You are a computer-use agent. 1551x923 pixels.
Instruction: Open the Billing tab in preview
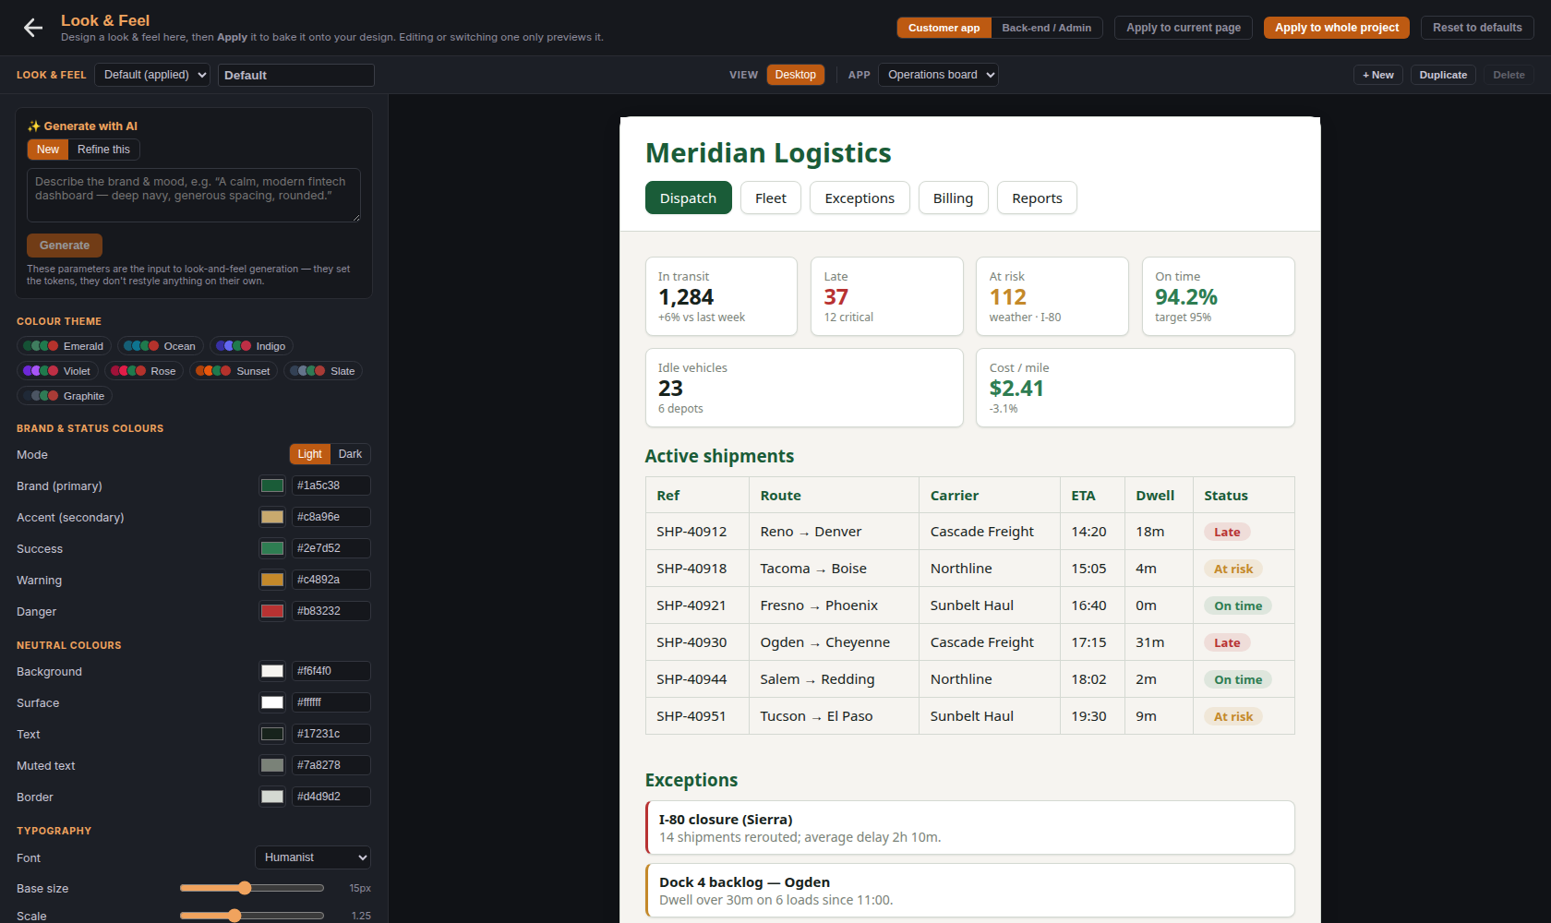tap(953, 198)
